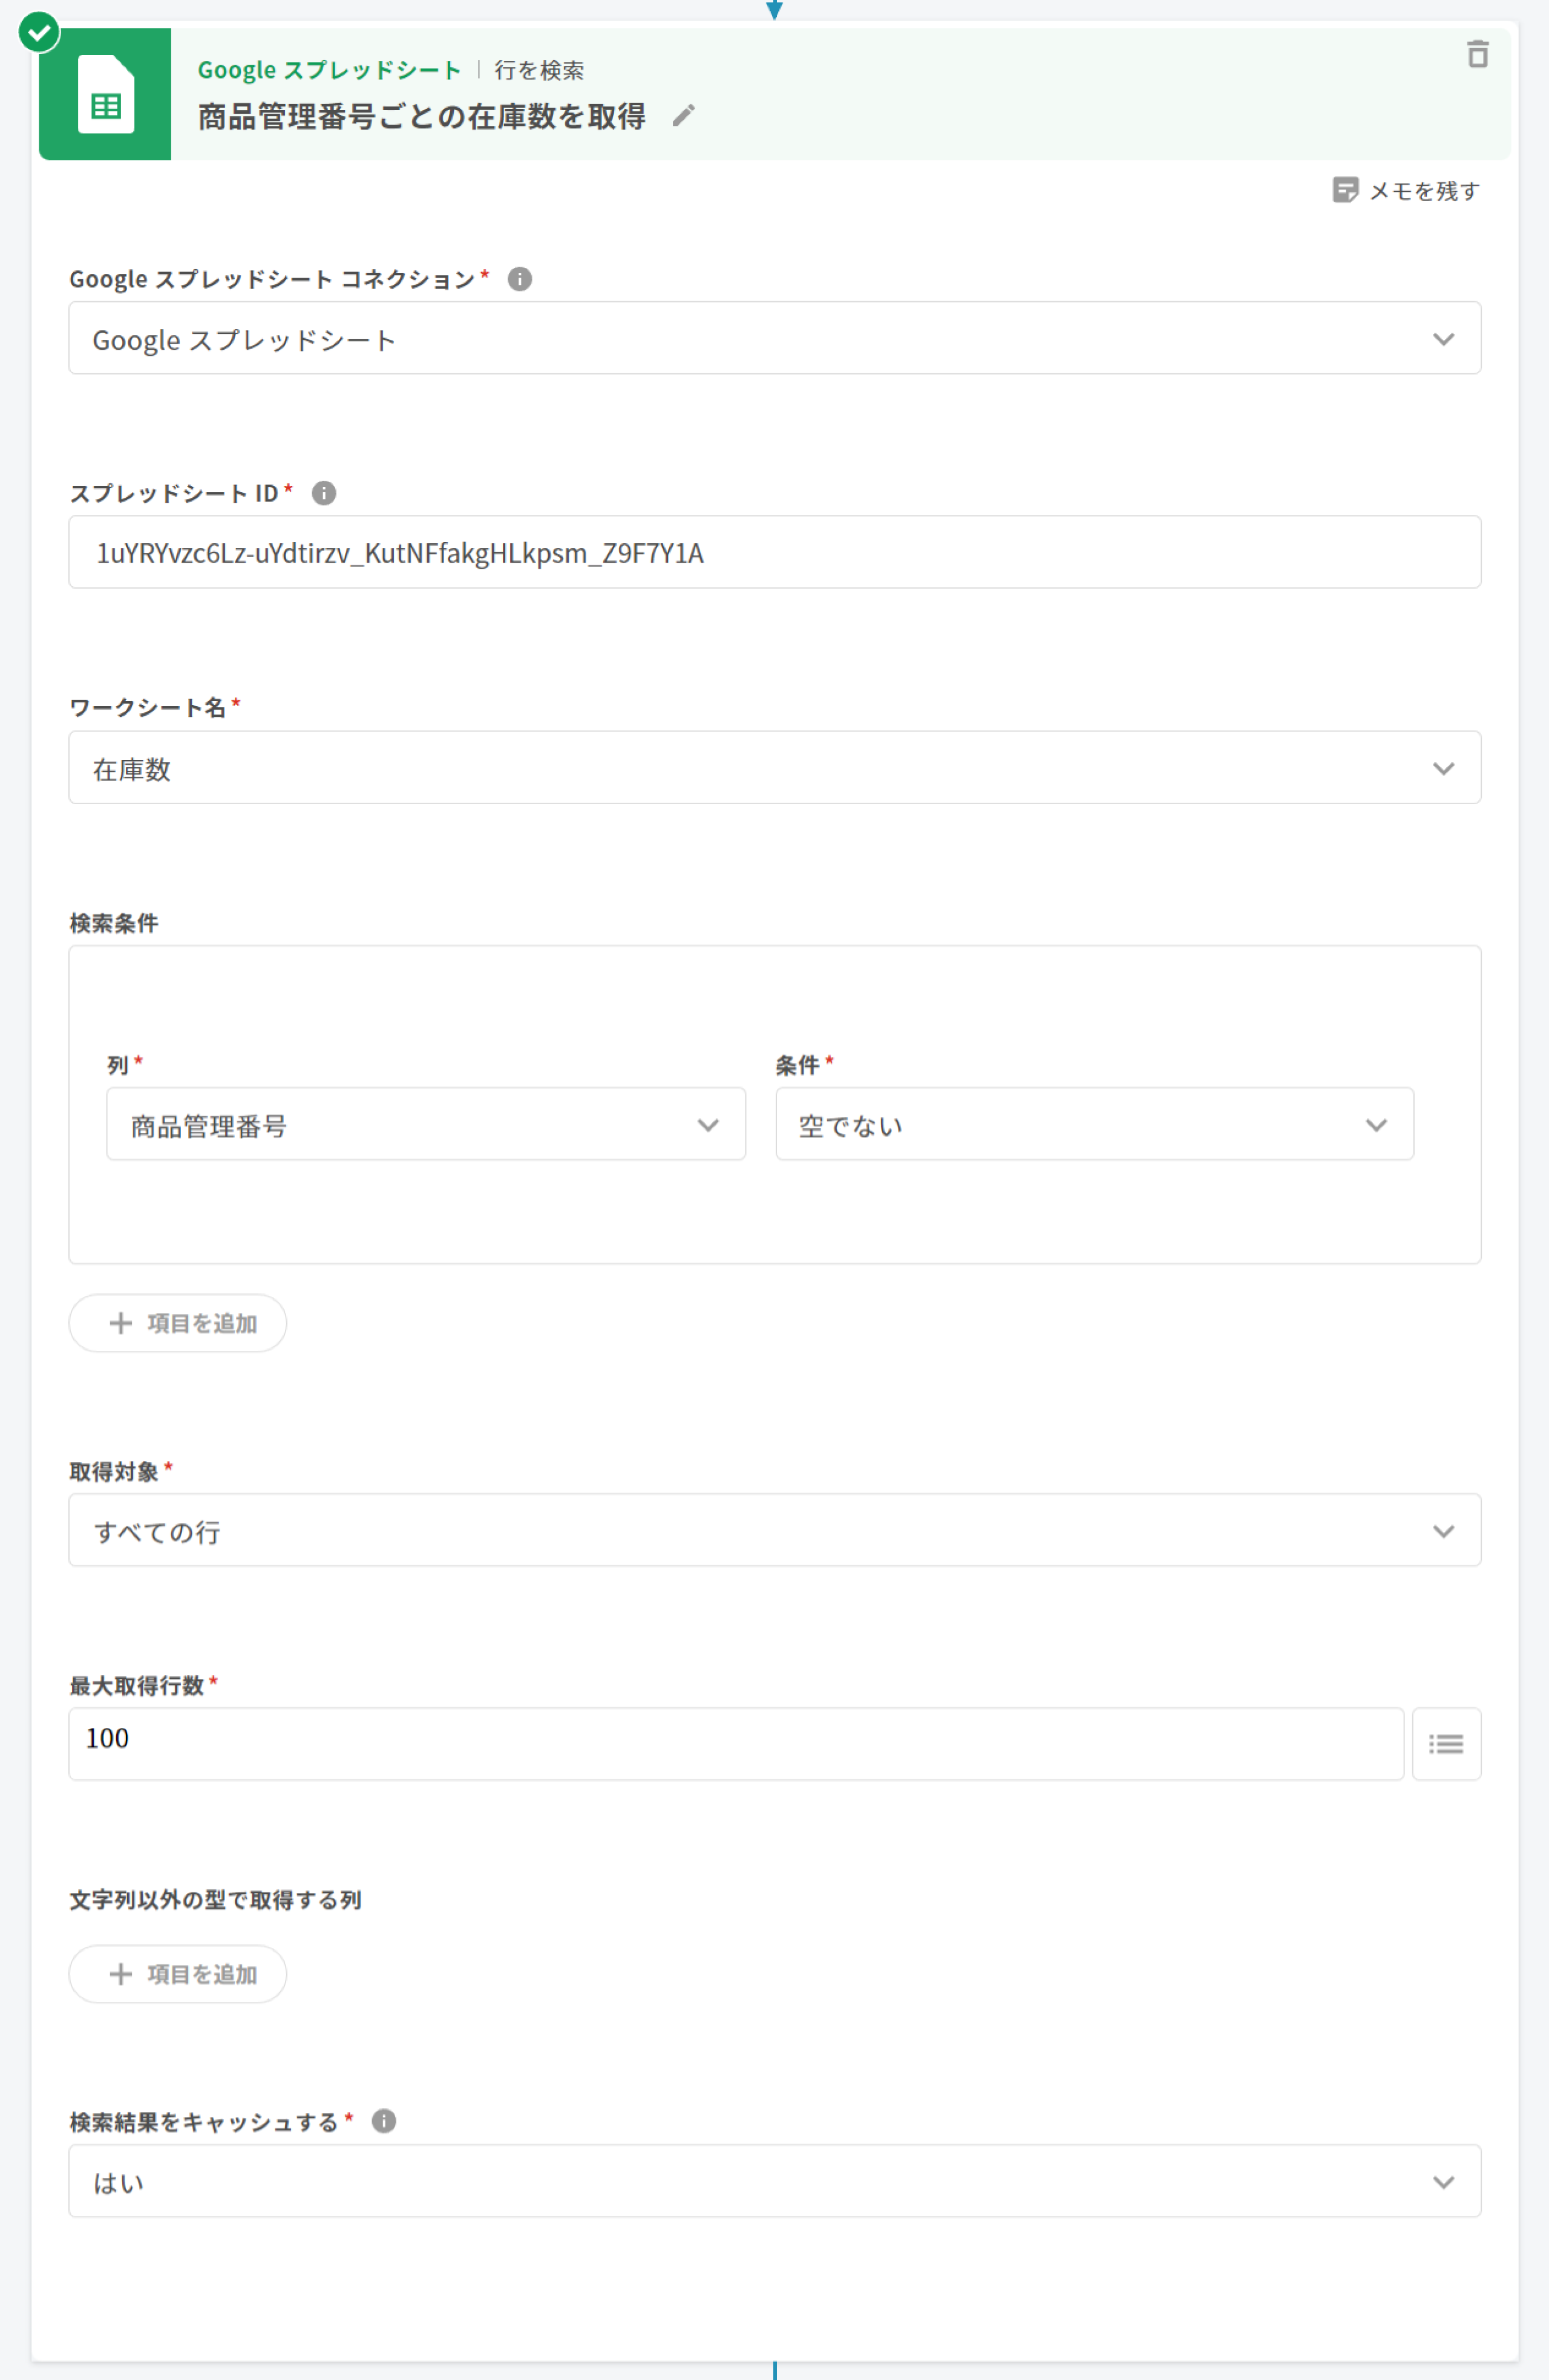Click the green checkmark status badge

coord(39,33)
